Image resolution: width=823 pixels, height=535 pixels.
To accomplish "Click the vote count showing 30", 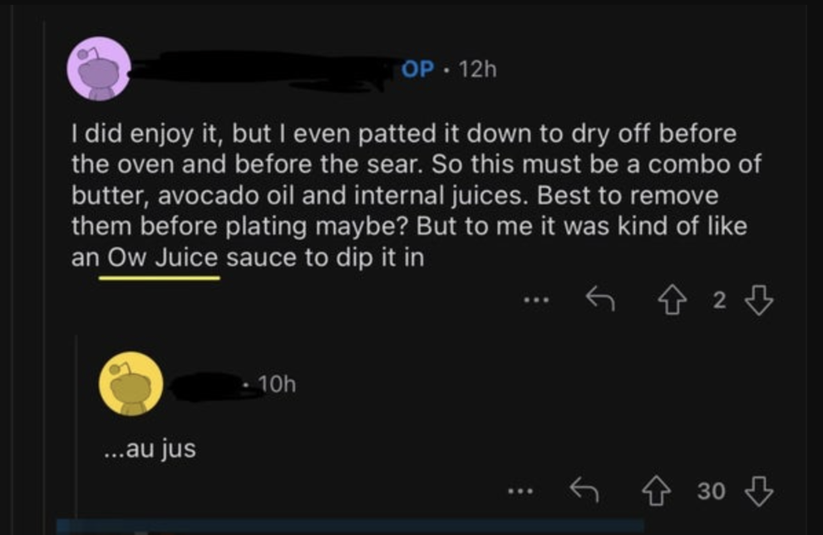I will [711, 491].
